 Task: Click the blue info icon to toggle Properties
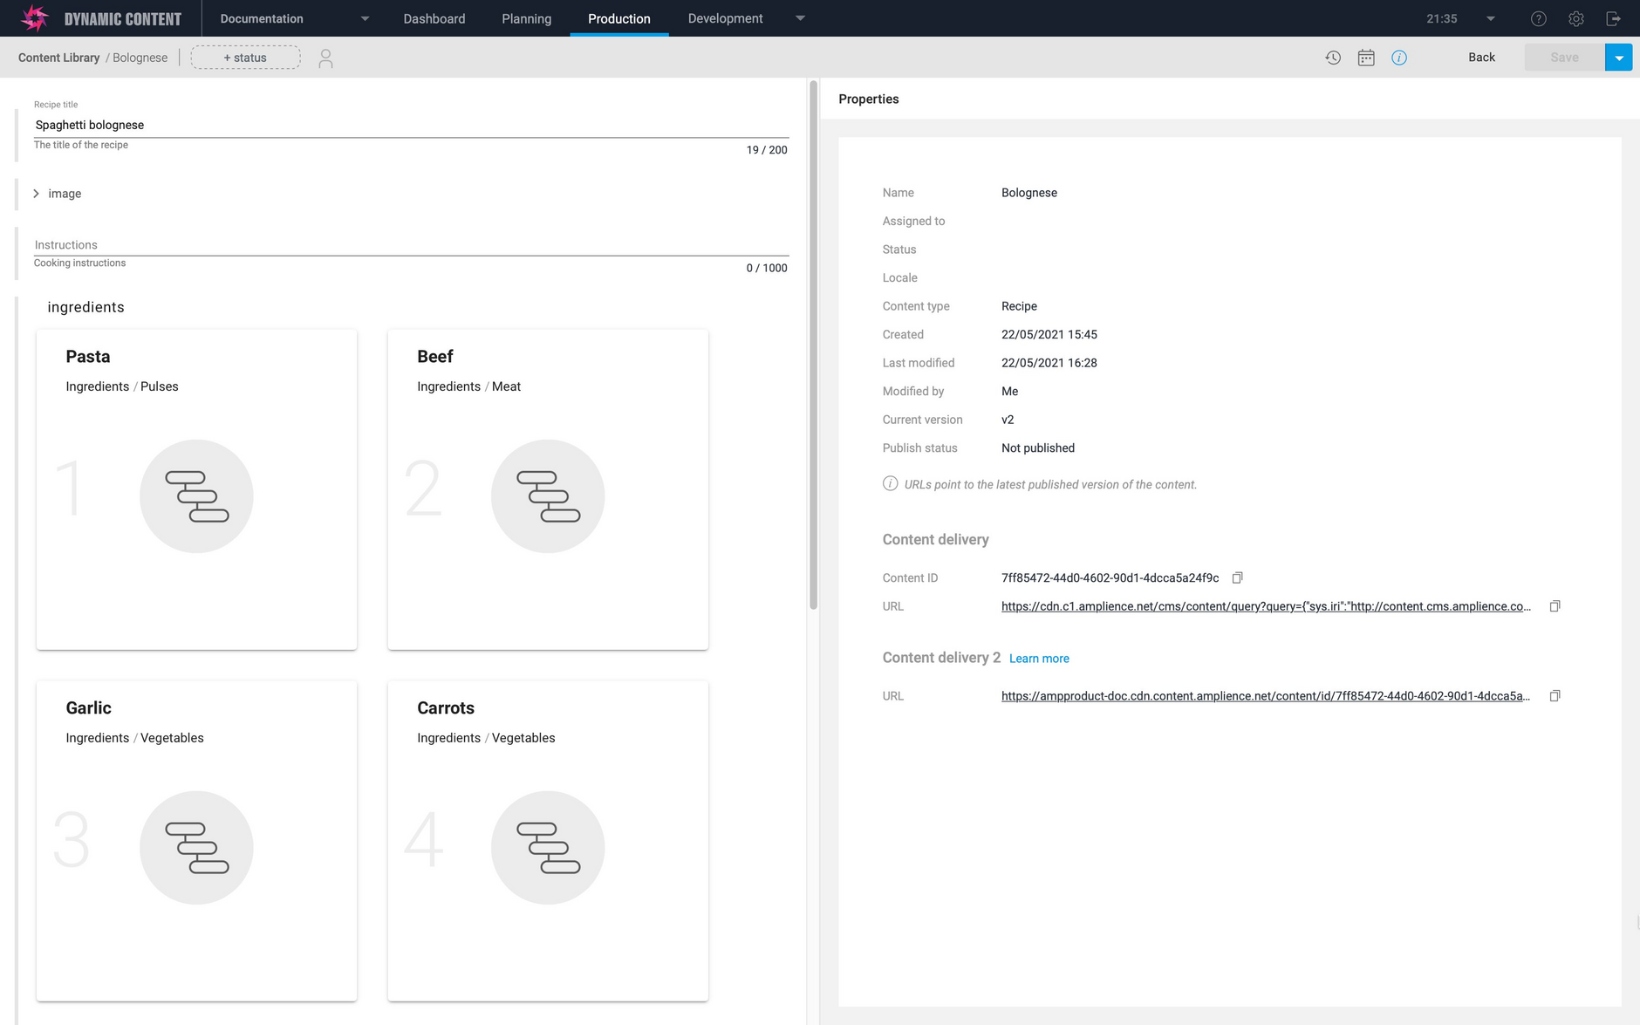coord(1400,57)
